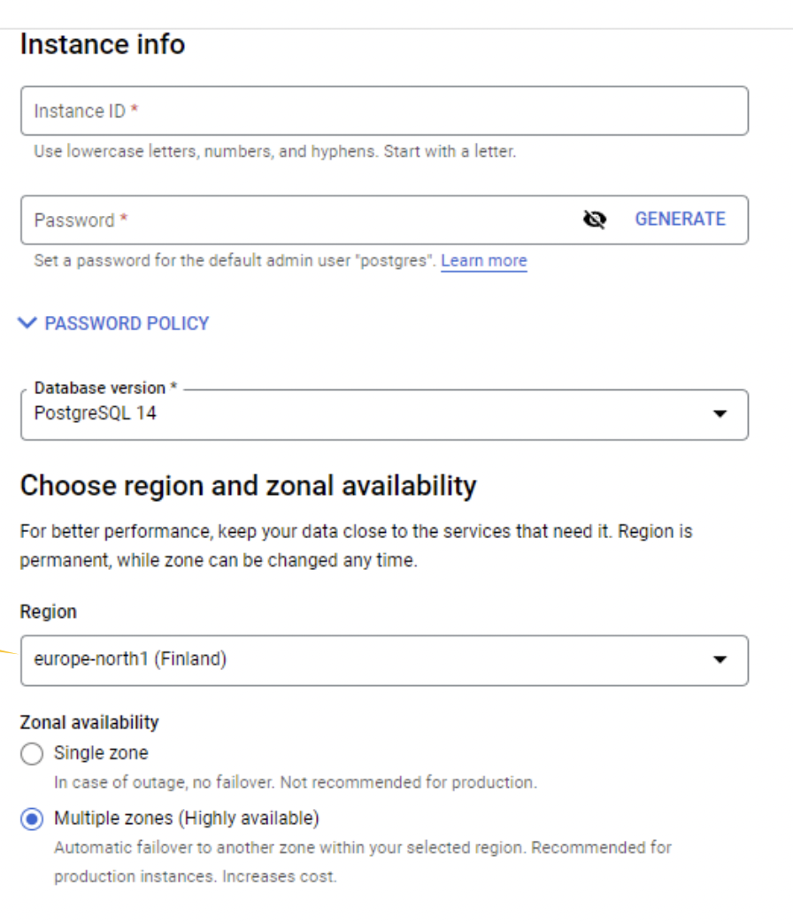Click the Region dropdown arrow icon

[x=720, y=659]
